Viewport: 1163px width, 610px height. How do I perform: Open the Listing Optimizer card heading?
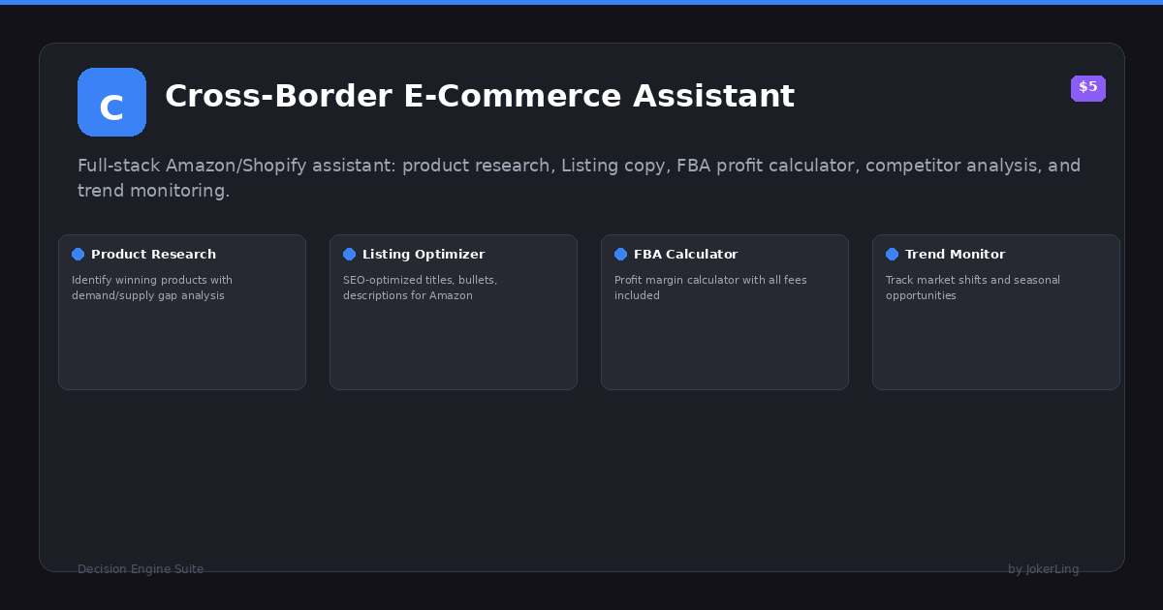pos(424,255)
